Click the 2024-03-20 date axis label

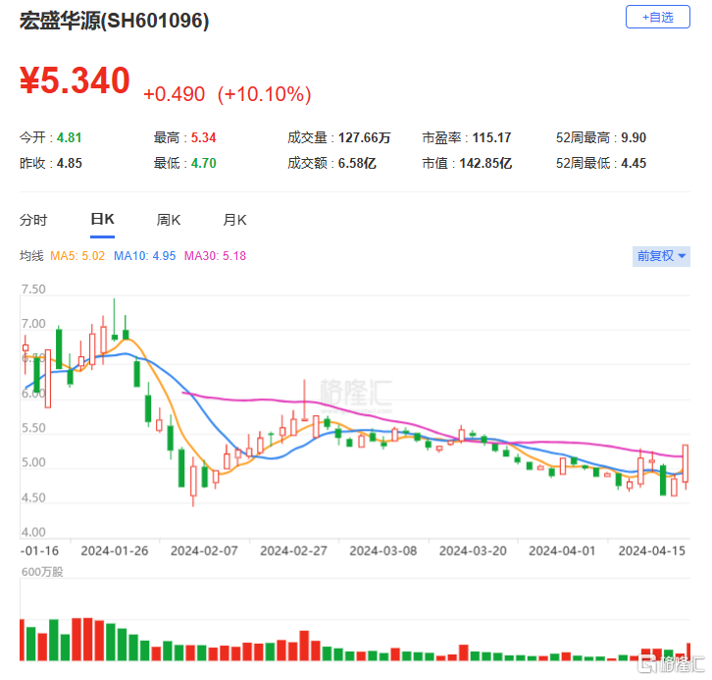click(473, 551)
